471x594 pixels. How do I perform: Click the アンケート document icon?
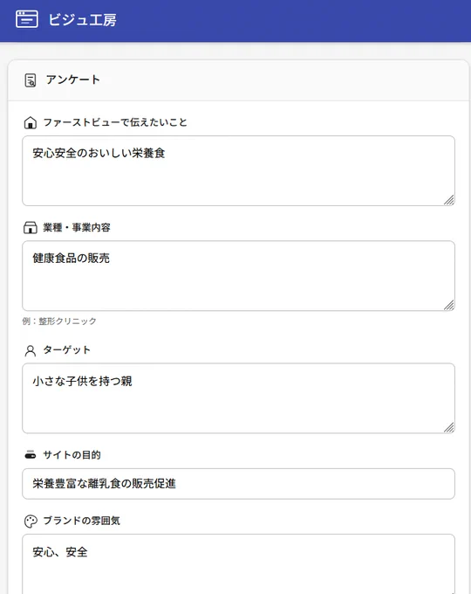pyautogui.click(x=31, y=80)
